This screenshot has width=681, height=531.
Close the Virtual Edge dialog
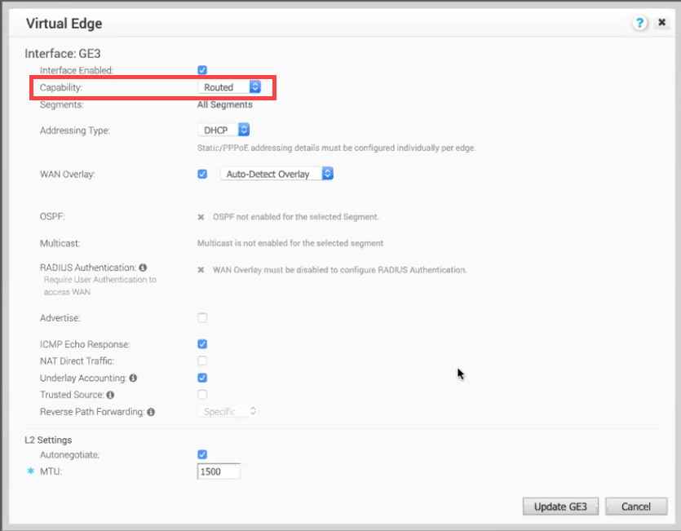click(x=662, y=22)
